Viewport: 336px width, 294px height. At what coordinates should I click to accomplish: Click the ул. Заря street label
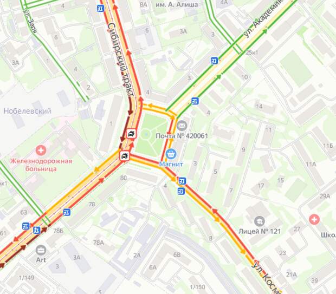[30, 21]
